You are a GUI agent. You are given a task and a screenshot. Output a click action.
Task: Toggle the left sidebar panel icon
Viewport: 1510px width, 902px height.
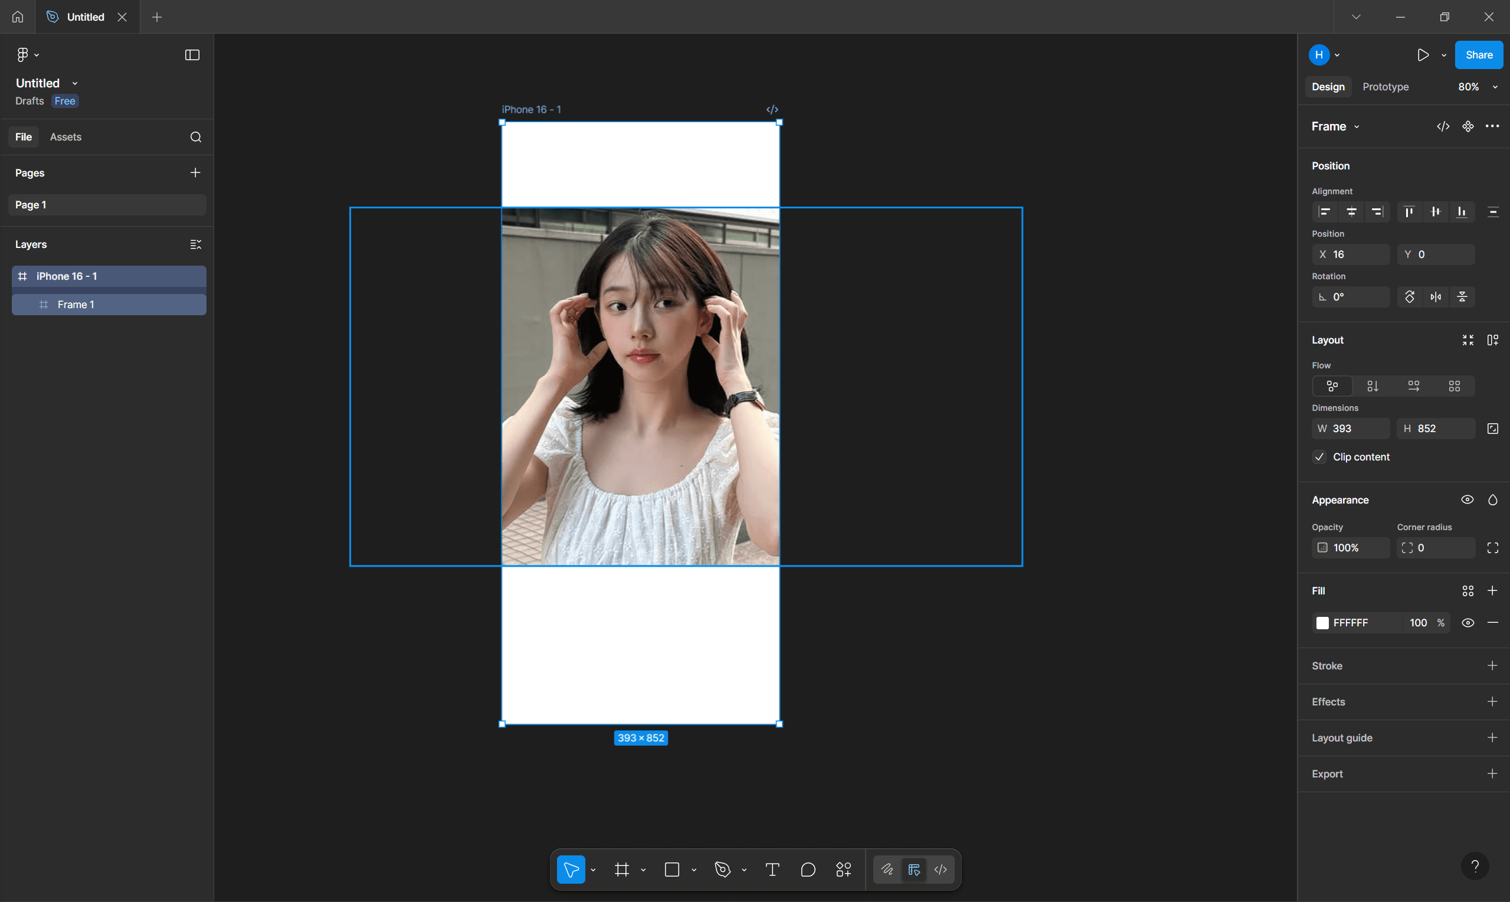tap(192, 55)
